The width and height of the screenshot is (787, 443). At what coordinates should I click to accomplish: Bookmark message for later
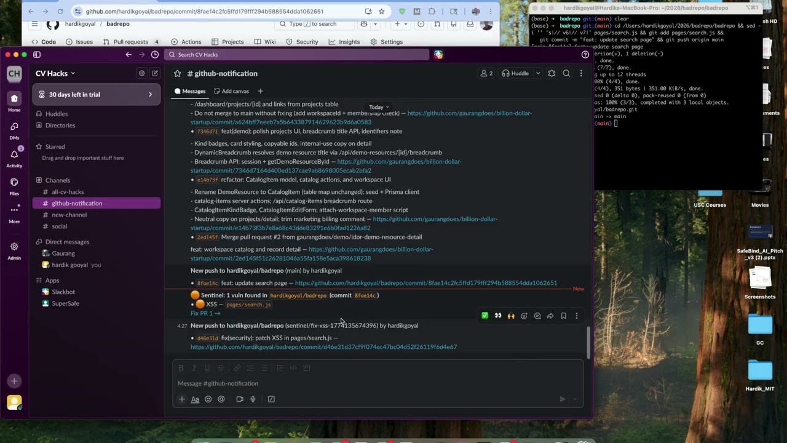[x=563, y=316]
